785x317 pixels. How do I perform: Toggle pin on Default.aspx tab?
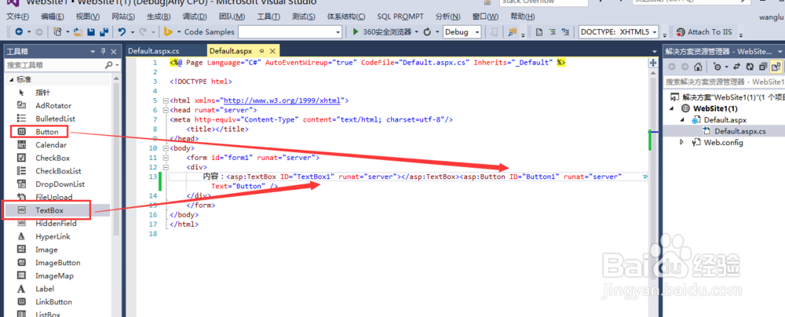point(262,51)
